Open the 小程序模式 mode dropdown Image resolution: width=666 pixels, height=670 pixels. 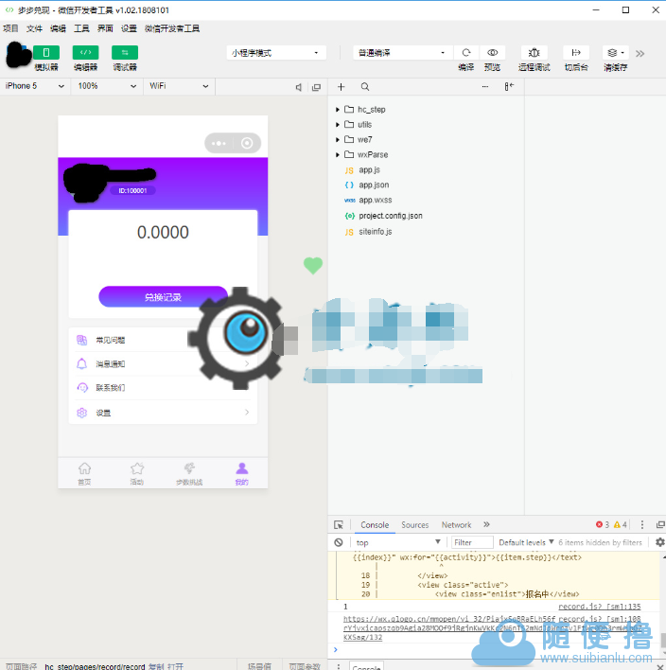coord(276,53)
